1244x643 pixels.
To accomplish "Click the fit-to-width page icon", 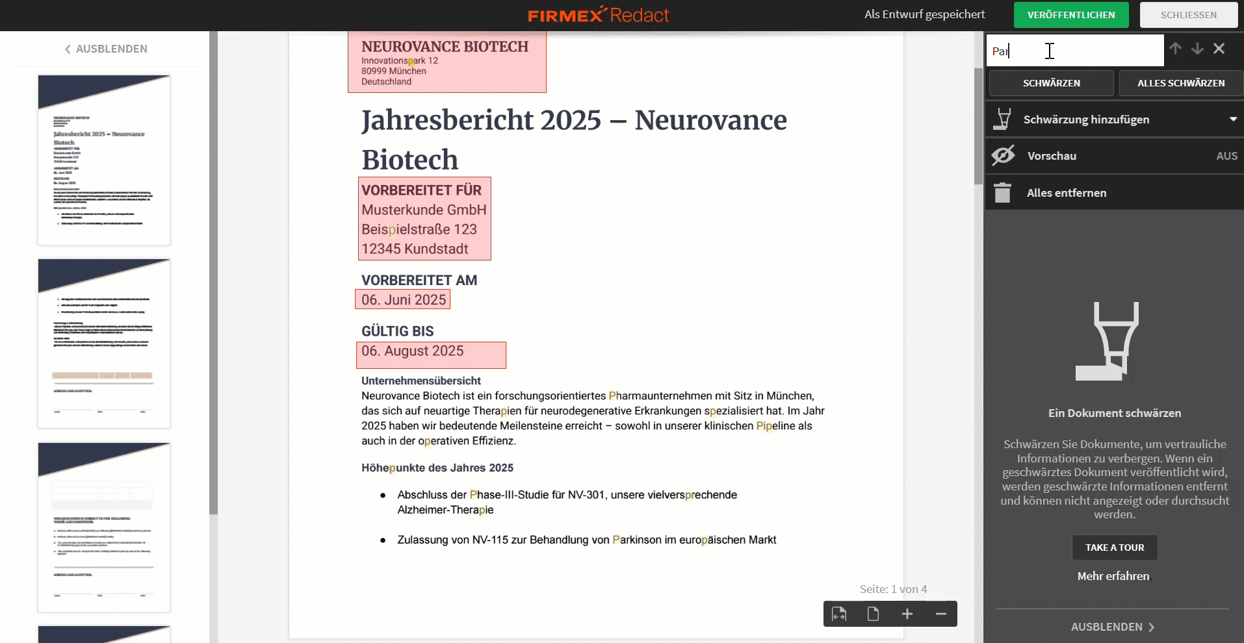I will [839, 614].
